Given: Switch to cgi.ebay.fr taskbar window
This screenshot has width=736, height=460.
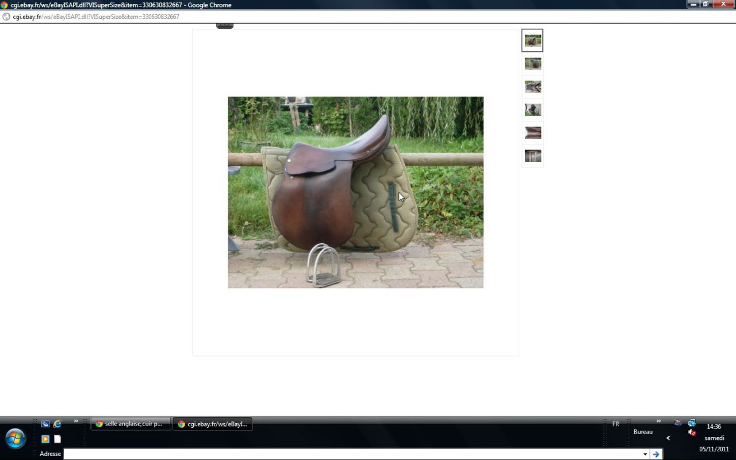Looking at the screenshot, I should [212, 424].
